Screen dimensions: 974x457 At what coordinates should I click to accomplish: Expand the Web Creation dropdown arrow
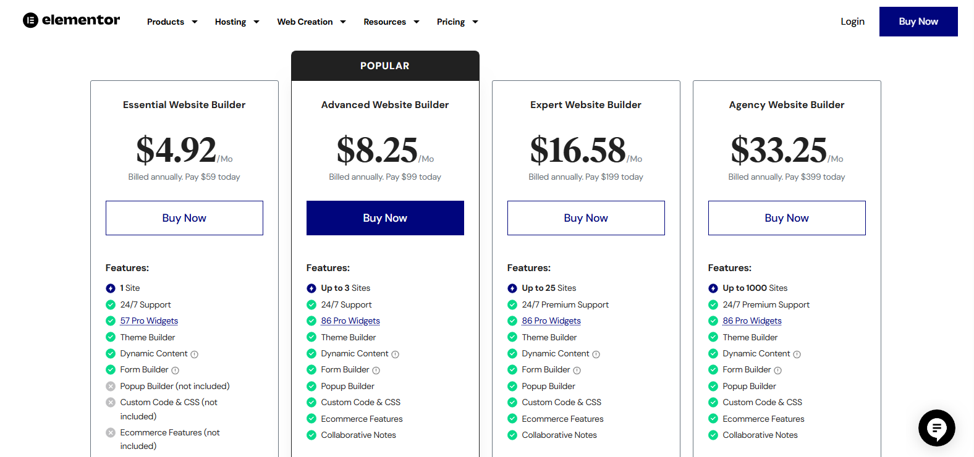click(x=343, y=22)
